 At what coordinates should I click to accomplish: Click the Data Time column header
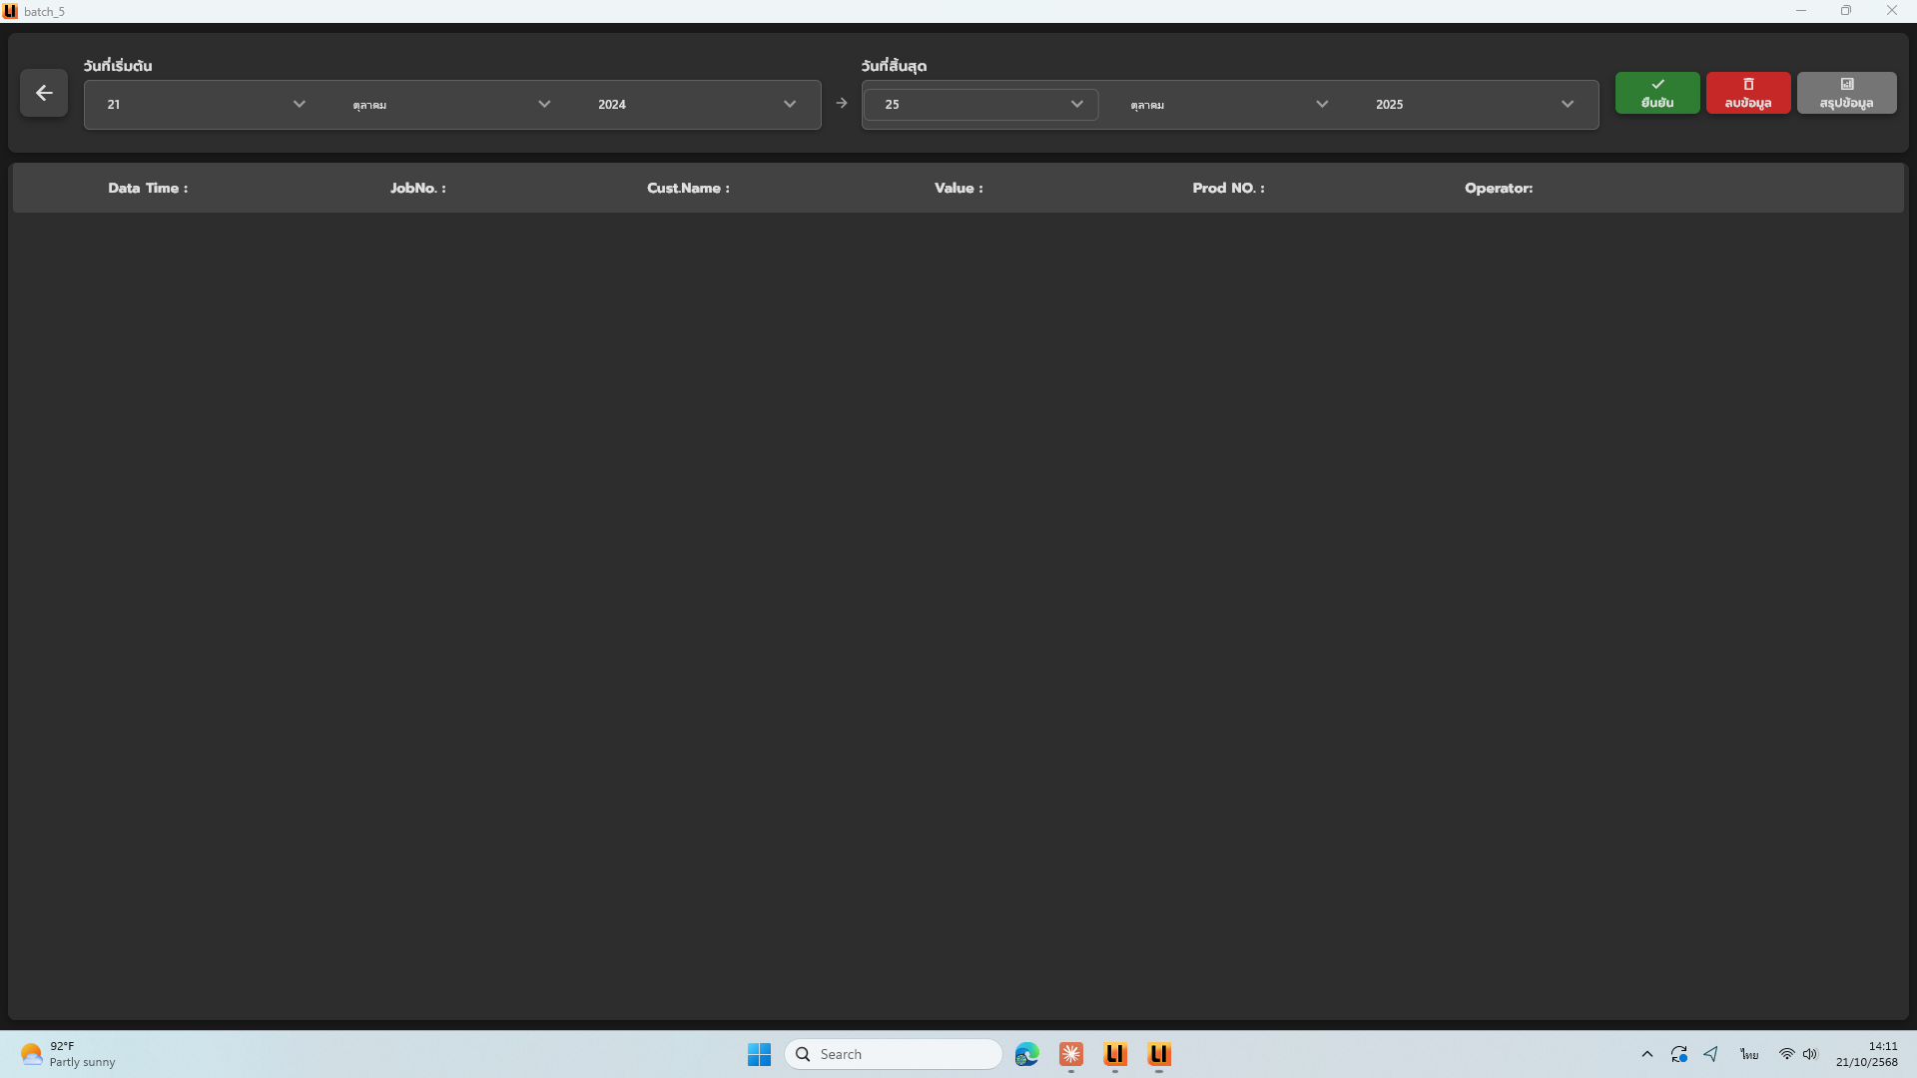pyautogui.click(x=148, y=189)
